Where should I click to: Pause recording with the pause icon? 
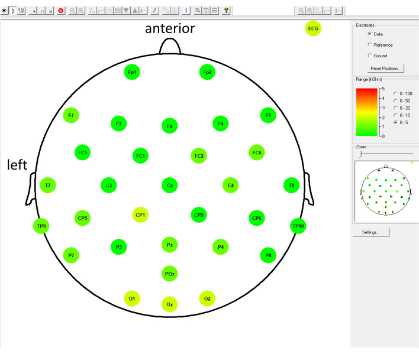pos(42,11)
